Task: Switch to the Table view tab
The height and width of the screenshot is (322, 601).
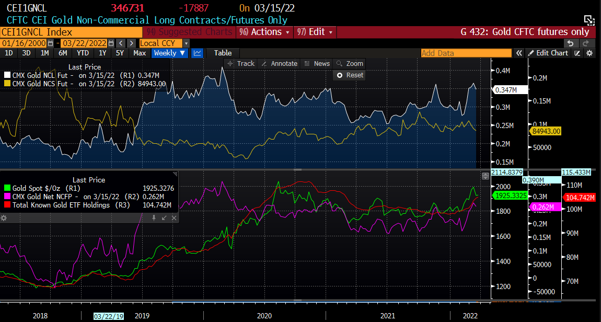Action: click(223, 53)
